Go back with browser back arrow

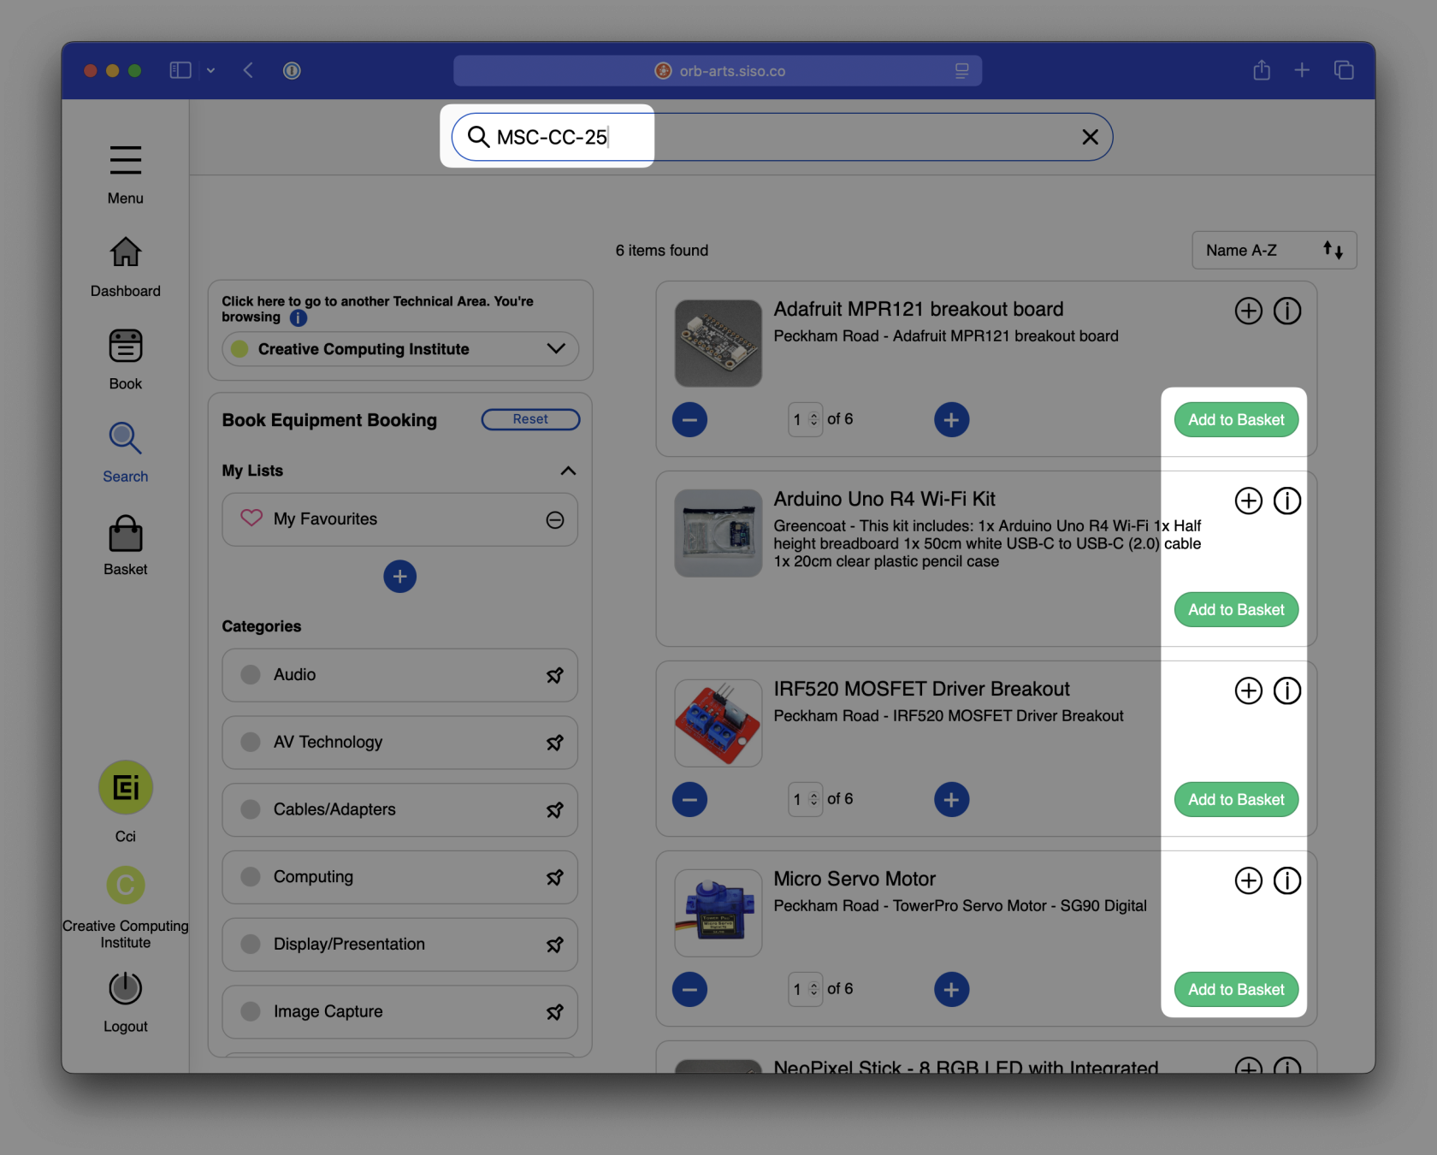(248, 70)
